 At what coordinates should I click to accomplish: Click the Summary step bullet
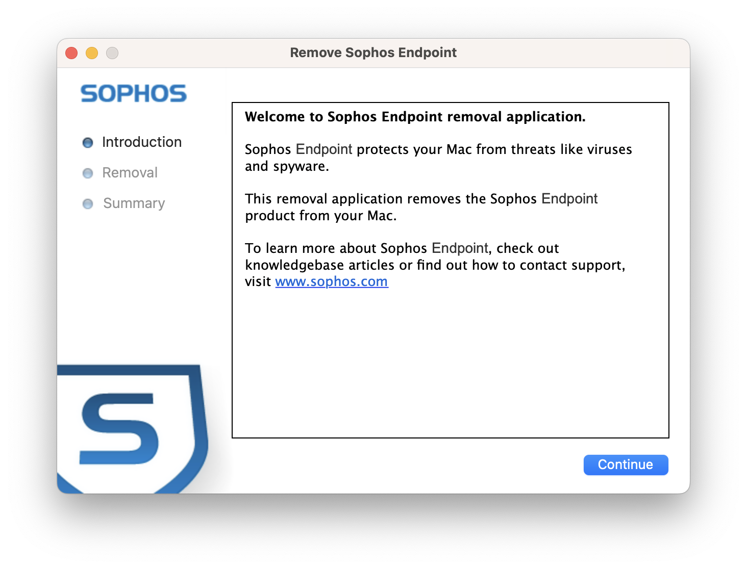point(88,204)
